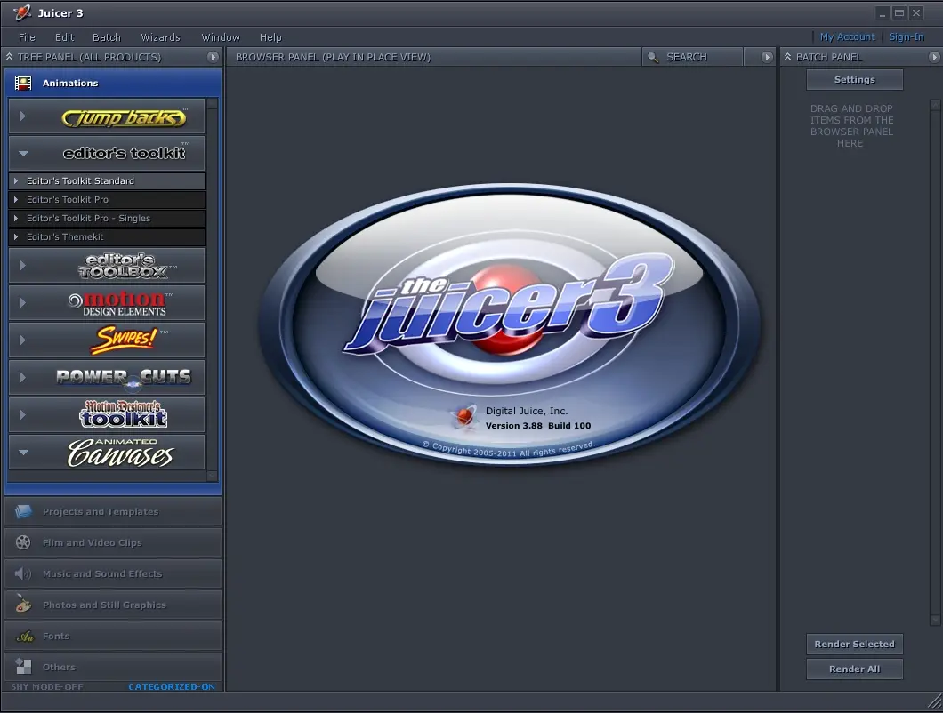943x713 pixels.
Task: Collapse the Batch Panel using double chevron
Action: (787, 57)
